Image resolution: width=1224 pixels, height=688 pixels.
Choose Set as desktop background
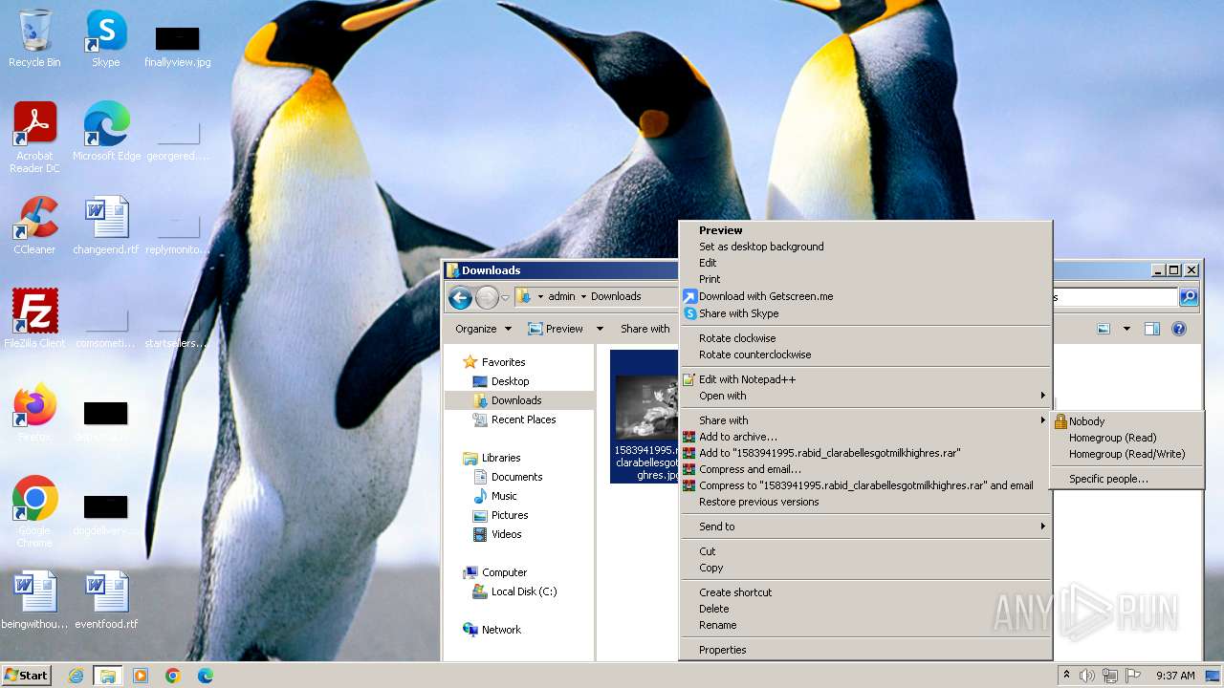(x=761, y=247)
